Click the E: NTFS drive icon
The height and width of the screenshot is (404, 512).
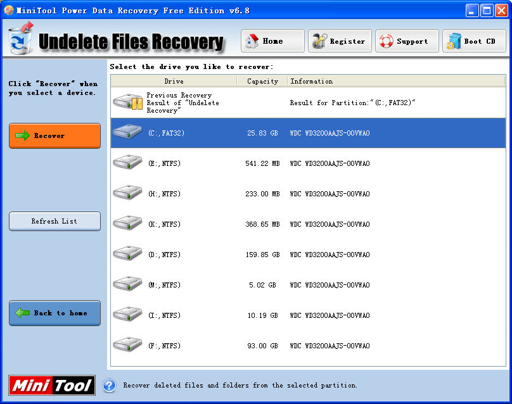pyautogui.click(x=127, y=162)
